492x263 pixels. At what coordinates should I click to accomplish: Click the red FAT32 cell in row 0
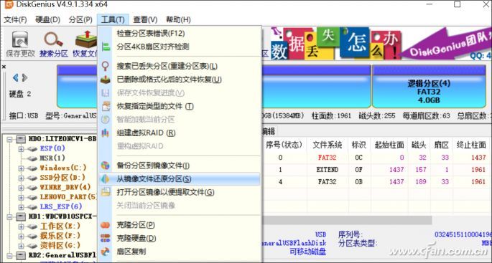(x=328, y=158)
